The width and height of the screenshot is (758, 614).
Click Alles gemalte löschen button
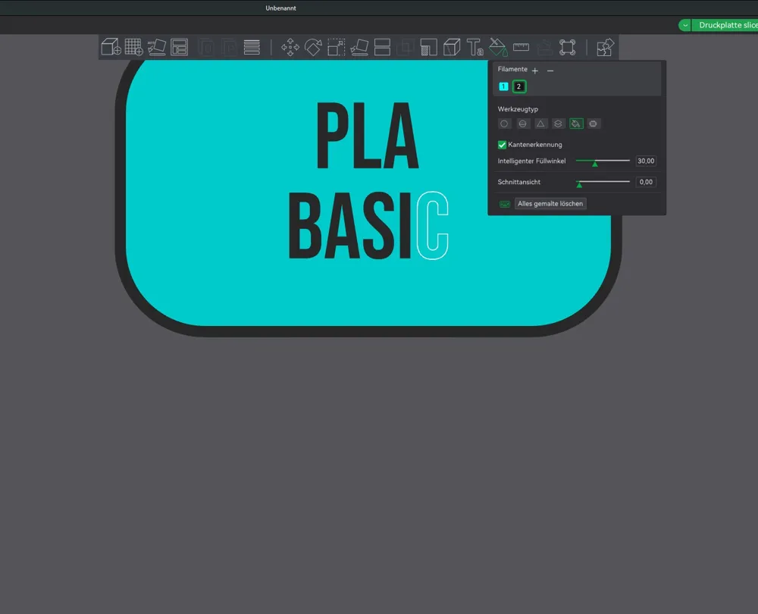[550, 204]
